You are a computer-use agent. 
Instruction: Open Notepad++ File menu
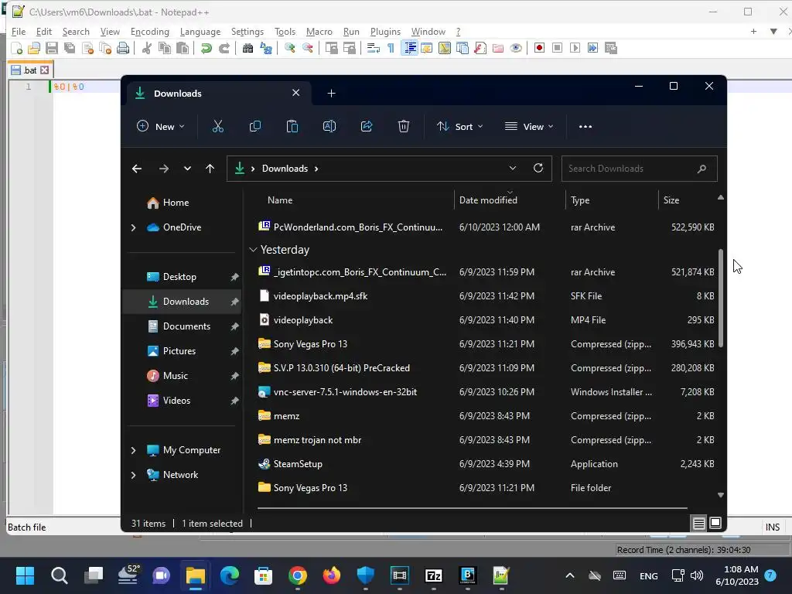[x=19, y=31]
